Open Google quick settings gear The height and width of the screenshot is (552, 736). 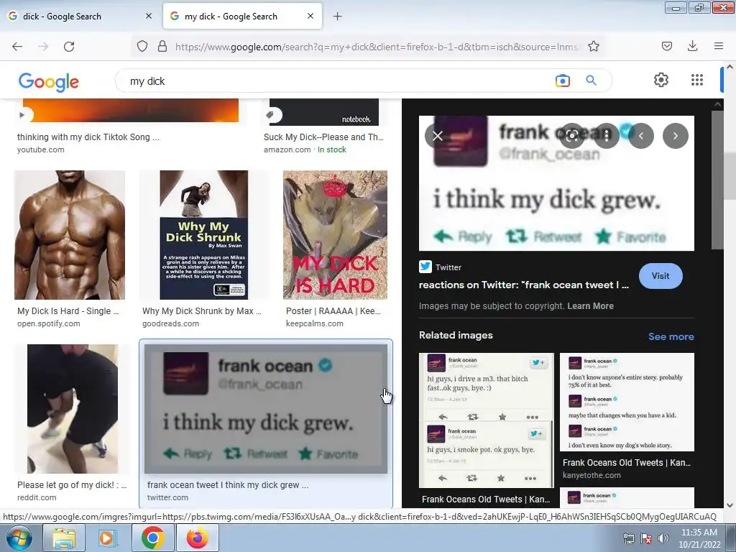(x=661, y=80)
